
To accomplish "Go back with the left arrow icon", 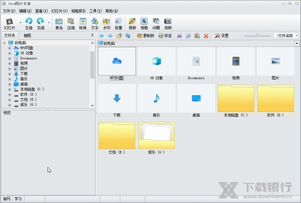I will 101,36.
